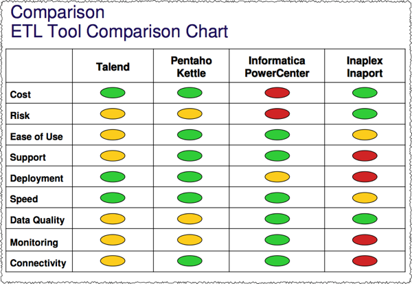Click the red Monitoring indicator for Inaplex
Image resolution: width=412 pixels, height=284 pixels.
pos(364,240)
